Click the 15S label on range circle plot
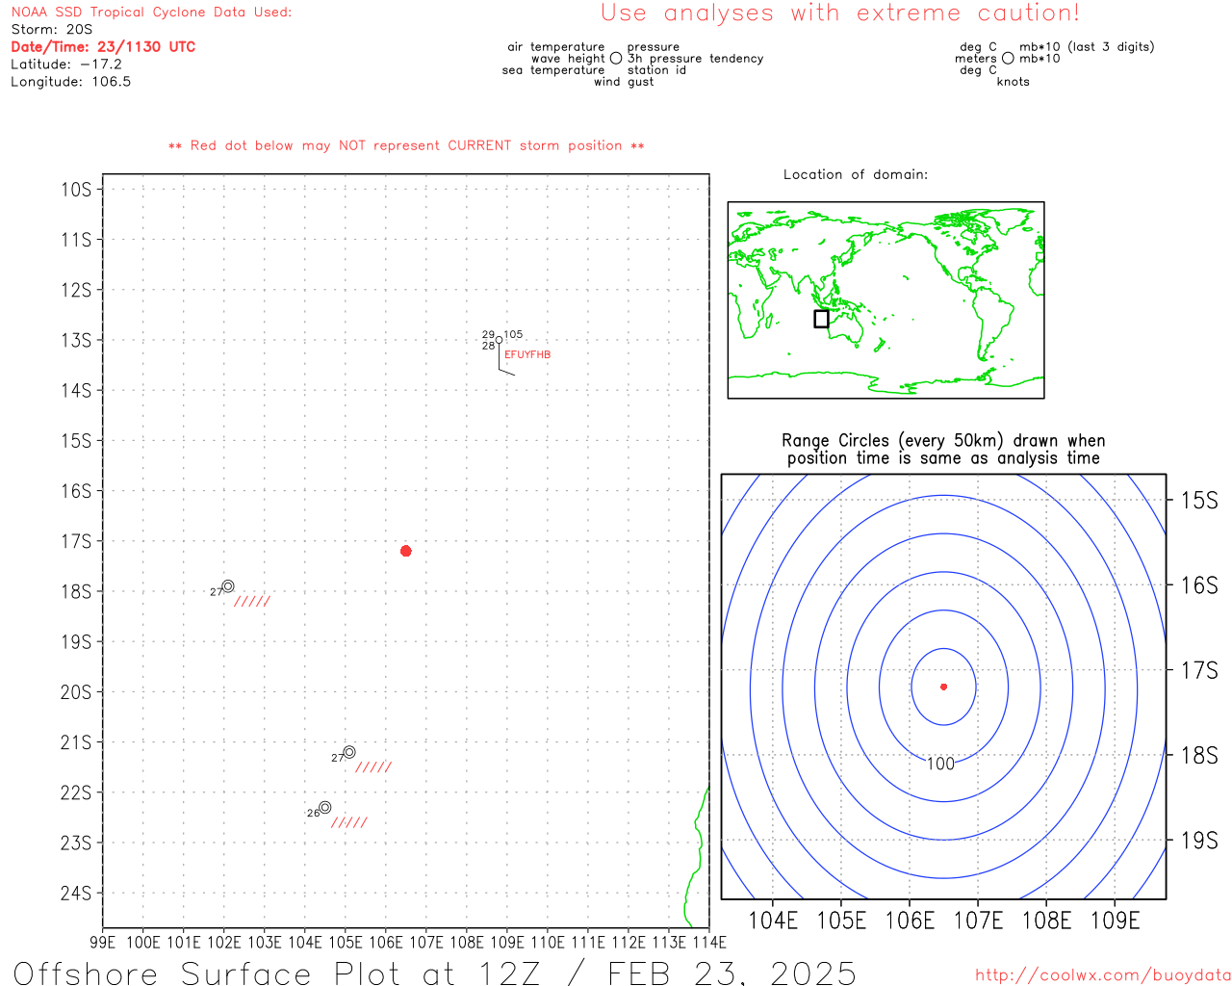This screenshot has width=1232, height=986. tap(1199, 500)
